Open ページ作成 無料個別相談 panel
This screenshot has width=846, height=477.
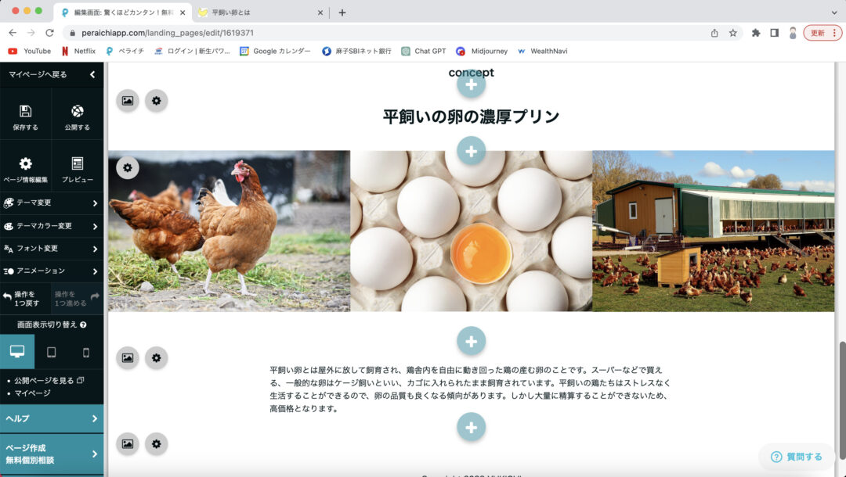coord(52,454)
